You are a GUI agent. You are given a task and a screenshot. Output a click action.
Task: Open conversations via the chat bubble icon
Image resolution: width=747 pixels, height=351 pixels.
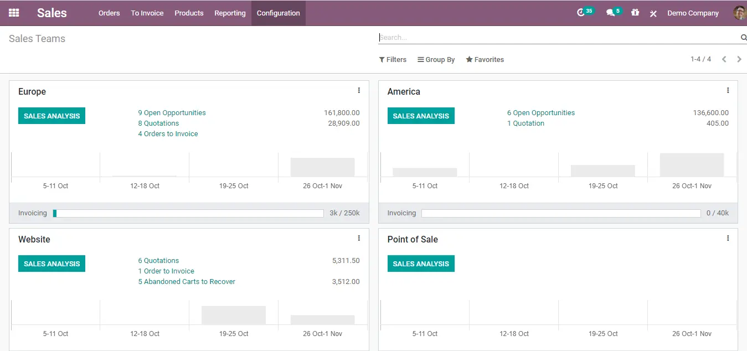pyautogui.click(x=611, y=13)
